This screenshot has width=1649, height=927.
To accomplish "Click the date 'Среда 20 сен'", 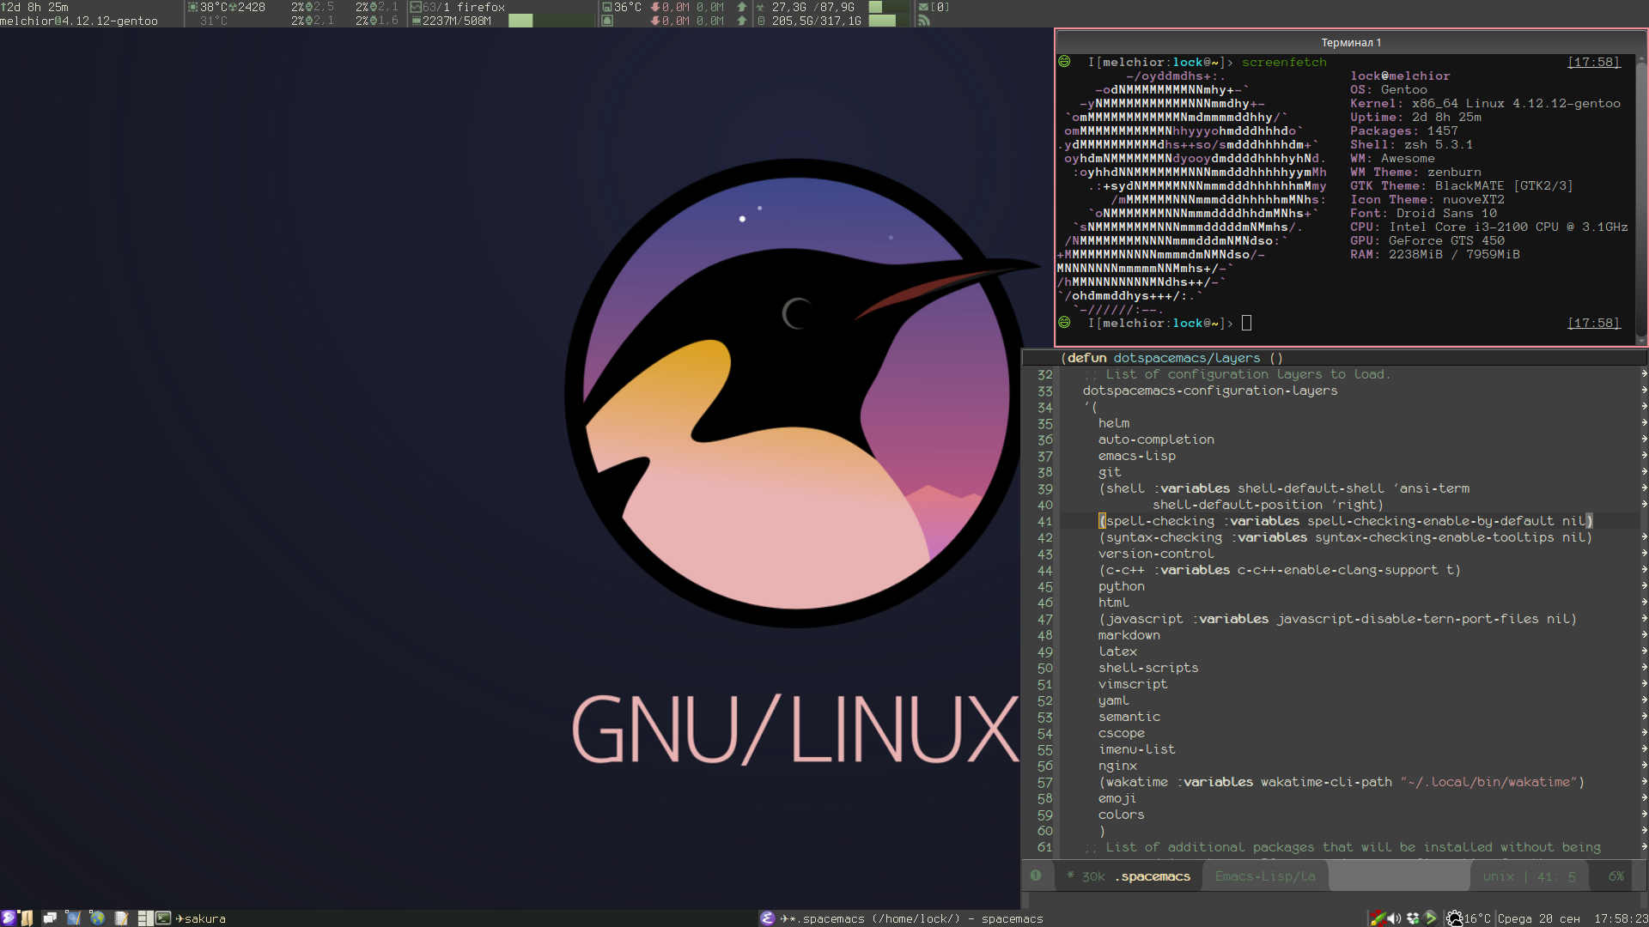I will click(1539, 918).
